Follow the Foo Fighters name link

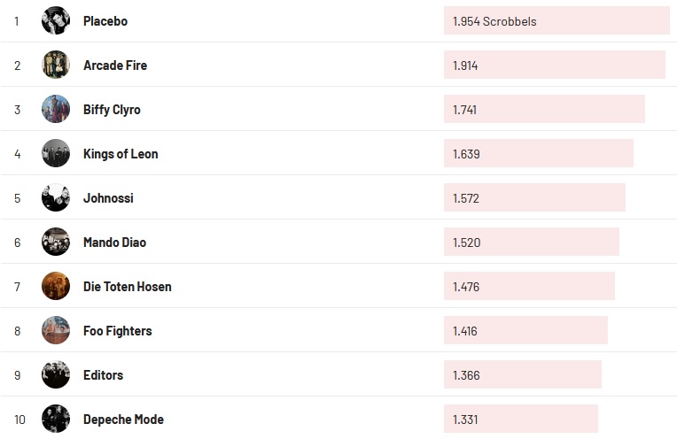[117, 331]
